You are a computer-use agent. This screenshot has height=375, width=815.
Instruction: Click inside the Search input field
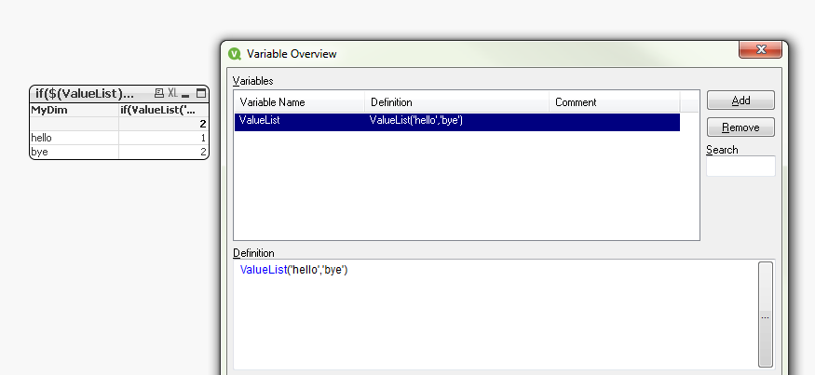pyautogui.click(x=740, y=167)
